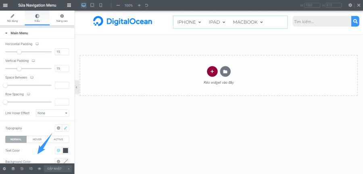
Task: Edit Typography with pencil icon
Action: point(65,128)
